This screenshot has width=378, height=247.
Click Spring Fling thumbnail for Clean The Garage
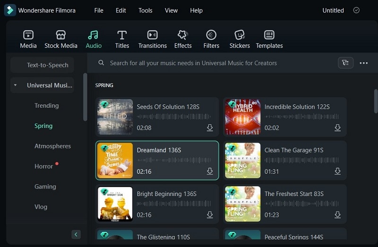click(242, 161)
